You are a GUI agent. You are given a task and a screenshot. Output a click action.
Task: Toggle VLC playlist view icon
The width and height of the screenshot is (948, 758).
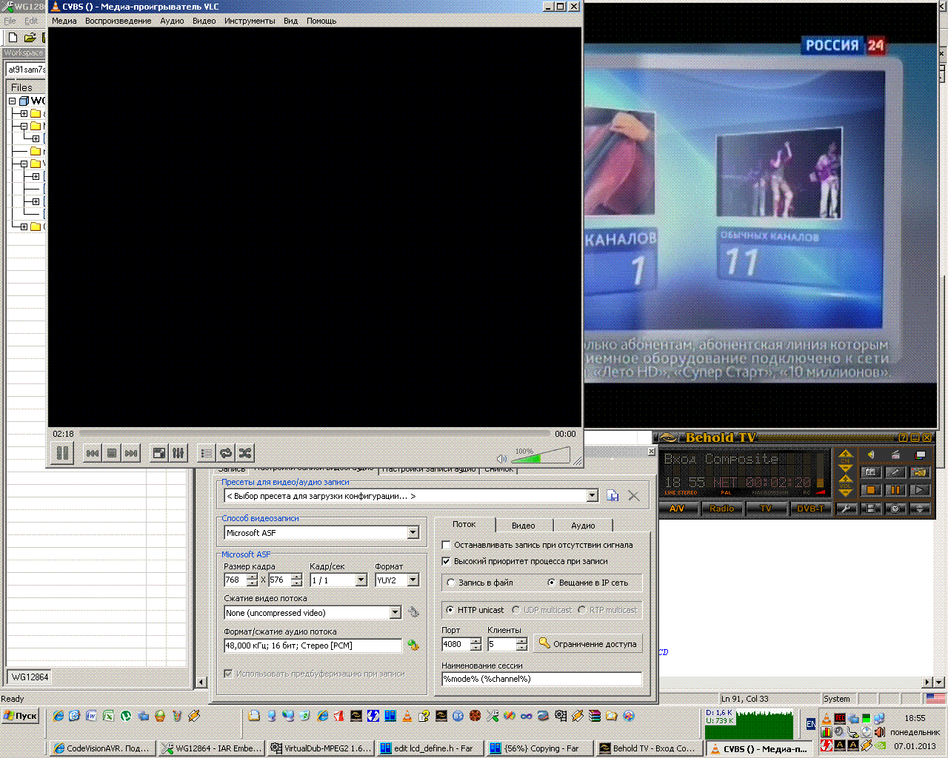207,453
